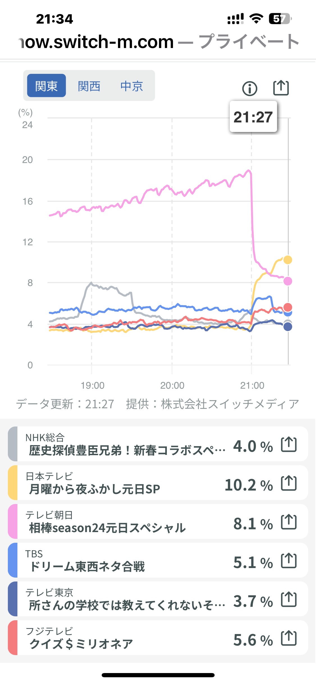Select the 関東 region tab
Screen dimensions: 316x684
coord(46,86)
